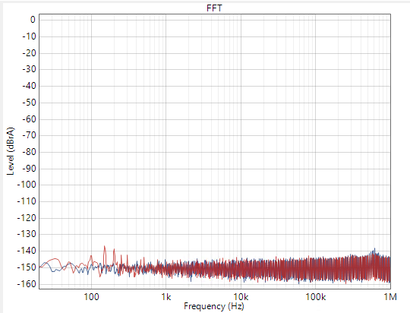The height and width of the screenshot is (313, 410).
Task: Click the -20 level axis tick label
Action: [29, 53]
